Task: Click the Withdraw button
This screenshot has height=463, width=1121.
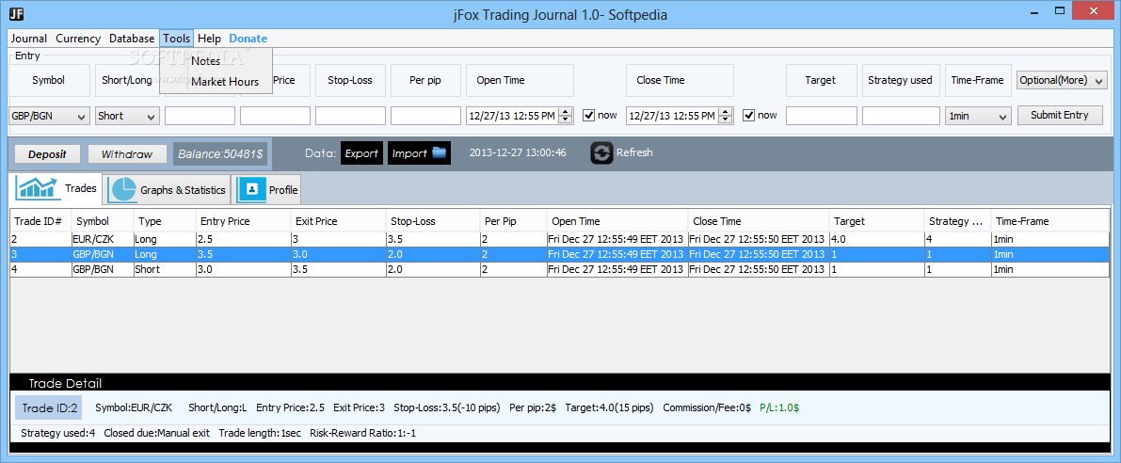Action: (x=127, y=153)
